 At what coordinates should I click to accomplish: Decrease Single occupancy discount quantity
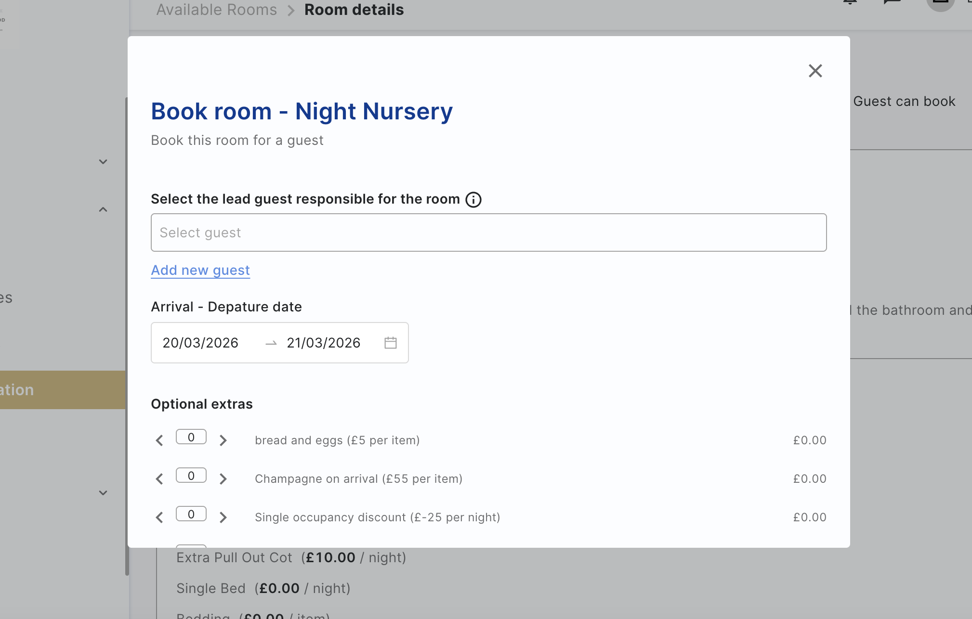(x=159, y=517)
